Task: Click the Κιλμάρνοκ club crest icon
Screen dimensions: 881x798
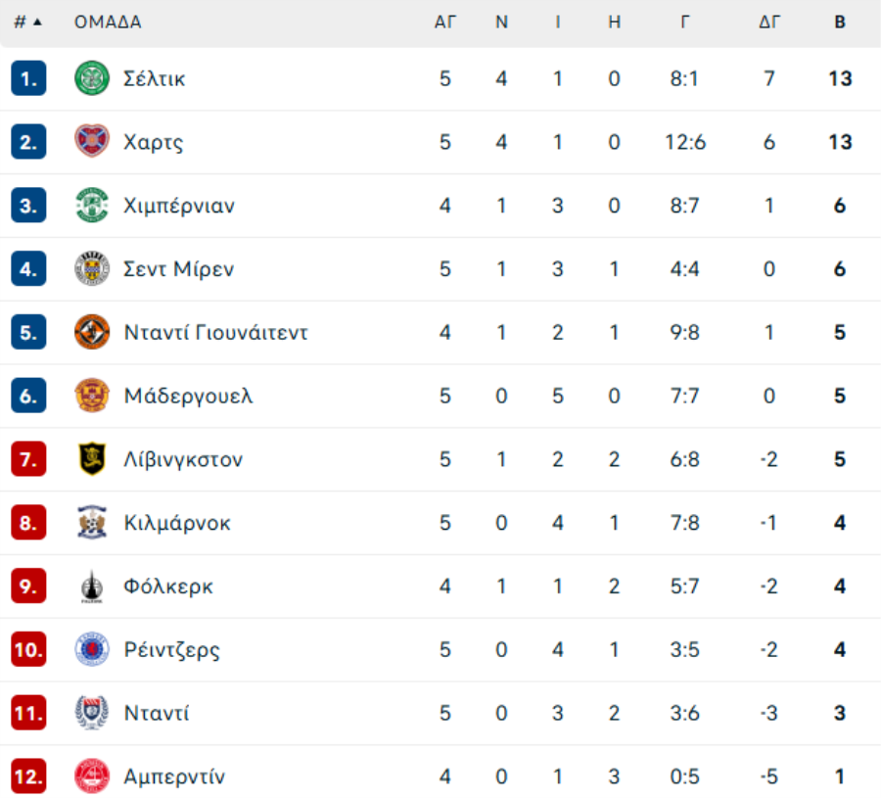Action: click(92, 523)
